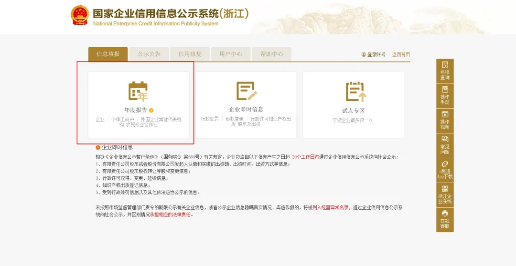The image size is (516, 266).
Task: Switch to the 帮助中心 tab
Action: tap(272, 54)
